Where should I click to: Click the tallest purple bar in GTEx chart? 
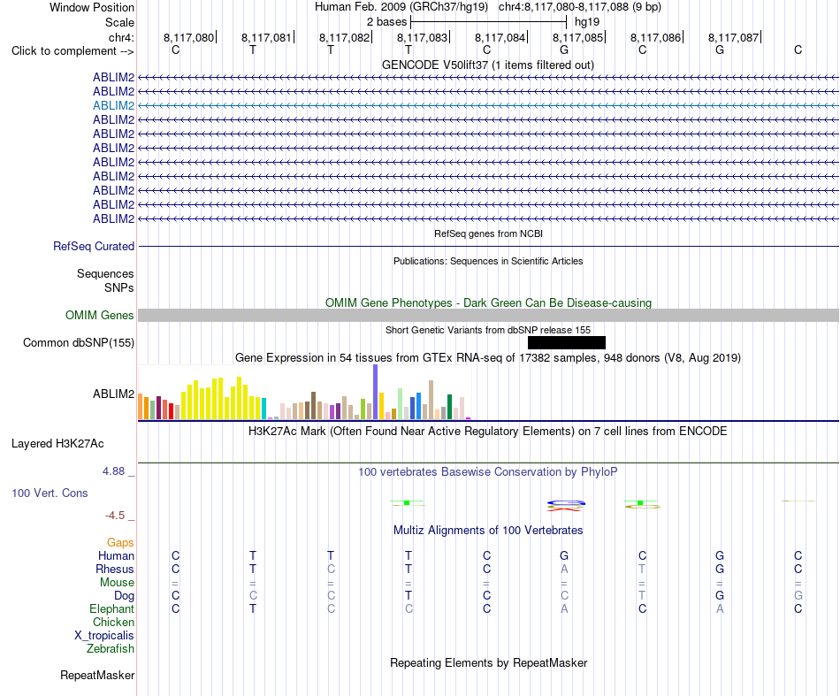point(376,392)
